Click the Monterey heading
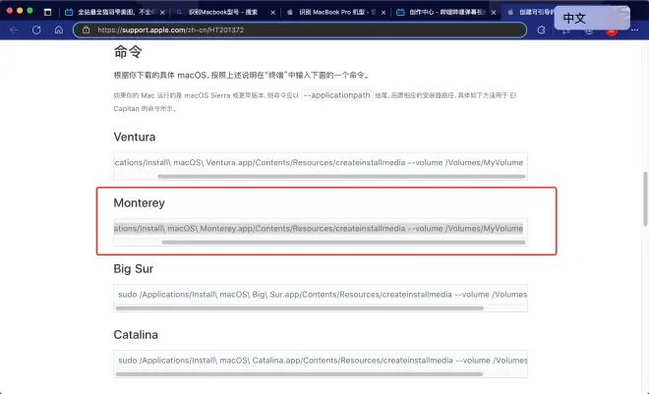 (139, 203)
